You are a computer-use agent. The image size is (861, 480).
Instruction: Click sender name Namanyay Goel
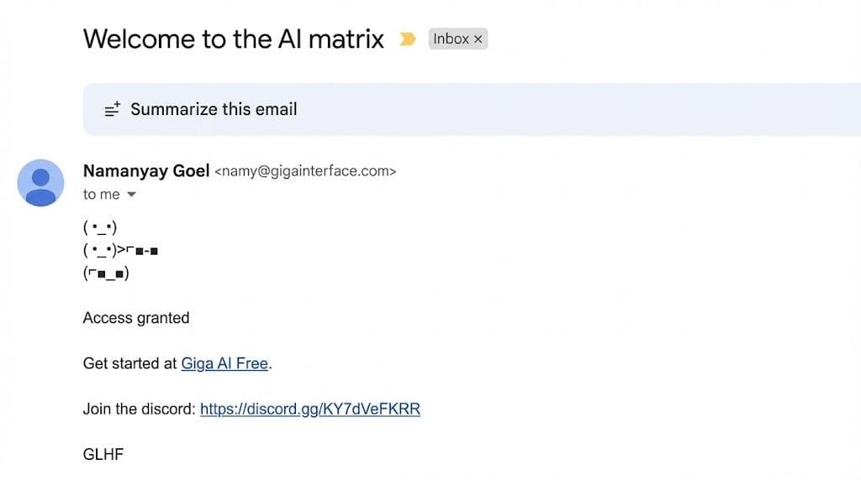(x=146, y=171)
